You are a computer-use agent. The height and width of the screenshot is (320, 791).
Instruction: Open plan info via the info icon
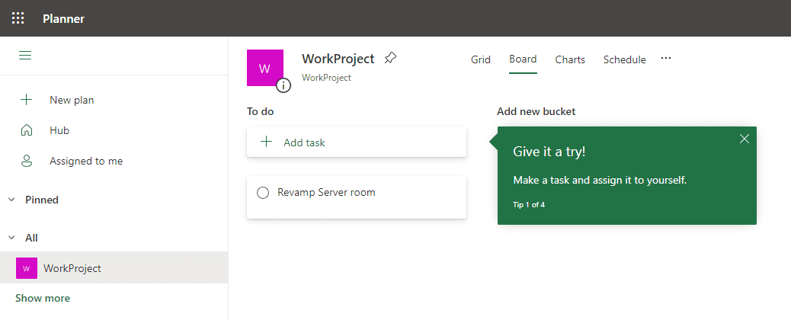pos(283,86)
